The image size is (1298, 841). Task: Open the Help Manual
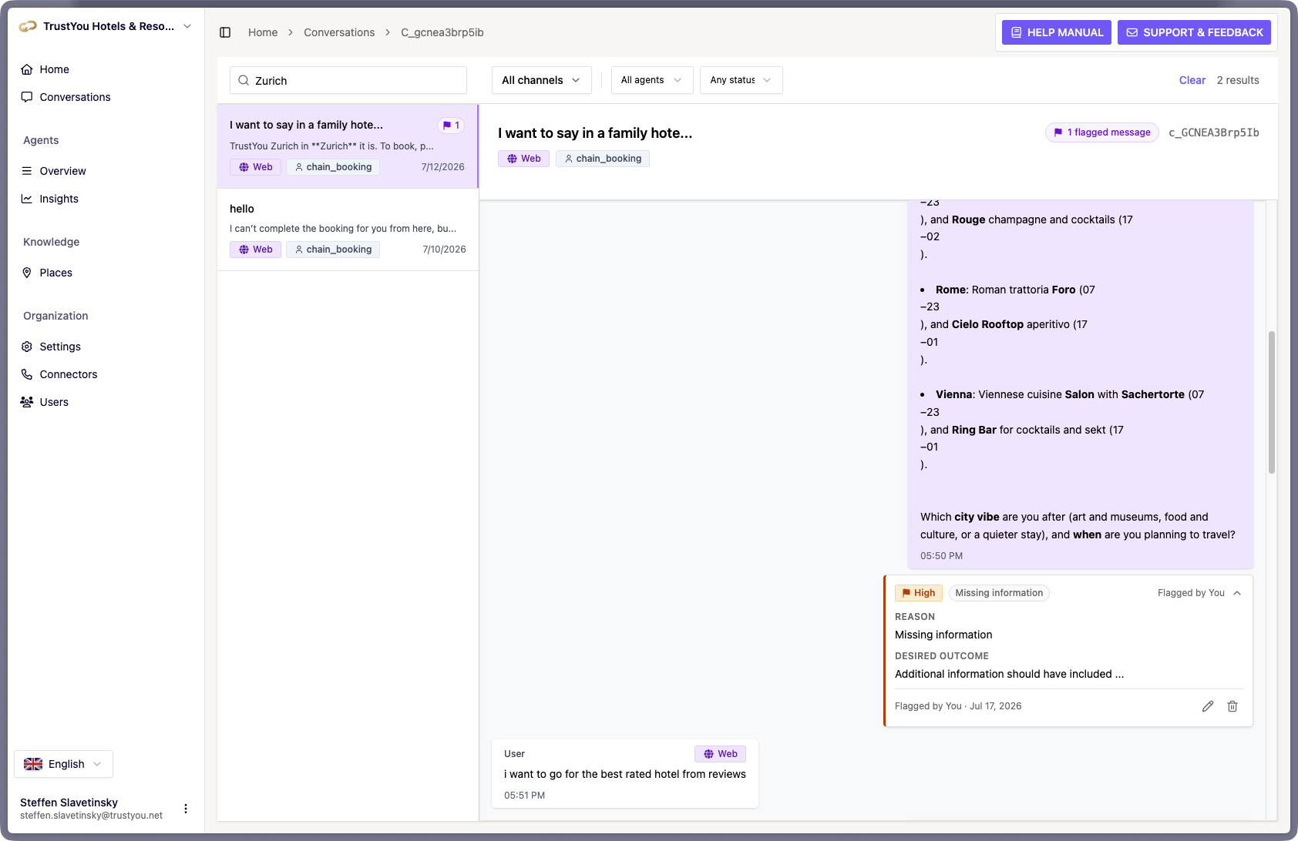[x=1057, y=32]
